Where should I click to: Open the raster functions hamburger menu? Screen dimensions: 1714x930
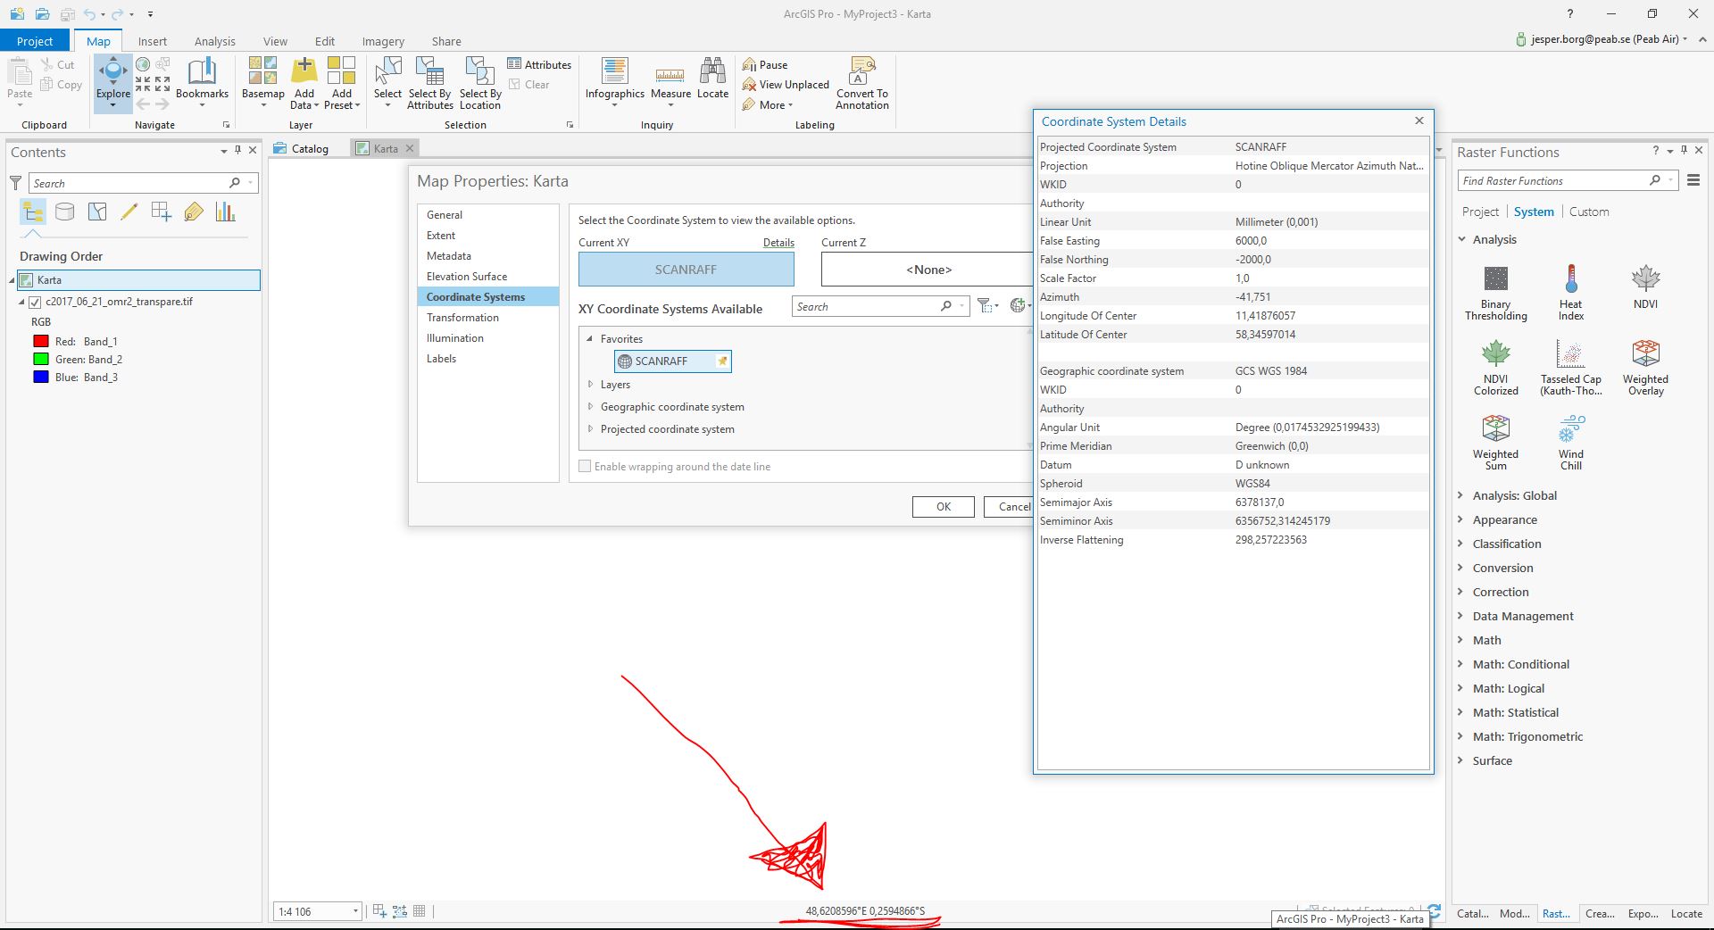[1693, 180]
